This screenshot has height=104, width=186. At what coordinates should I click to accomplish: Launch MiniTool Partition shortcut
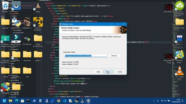tap(180, 57)
